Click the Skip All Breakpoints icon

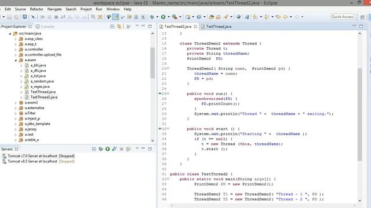(33, 17)
